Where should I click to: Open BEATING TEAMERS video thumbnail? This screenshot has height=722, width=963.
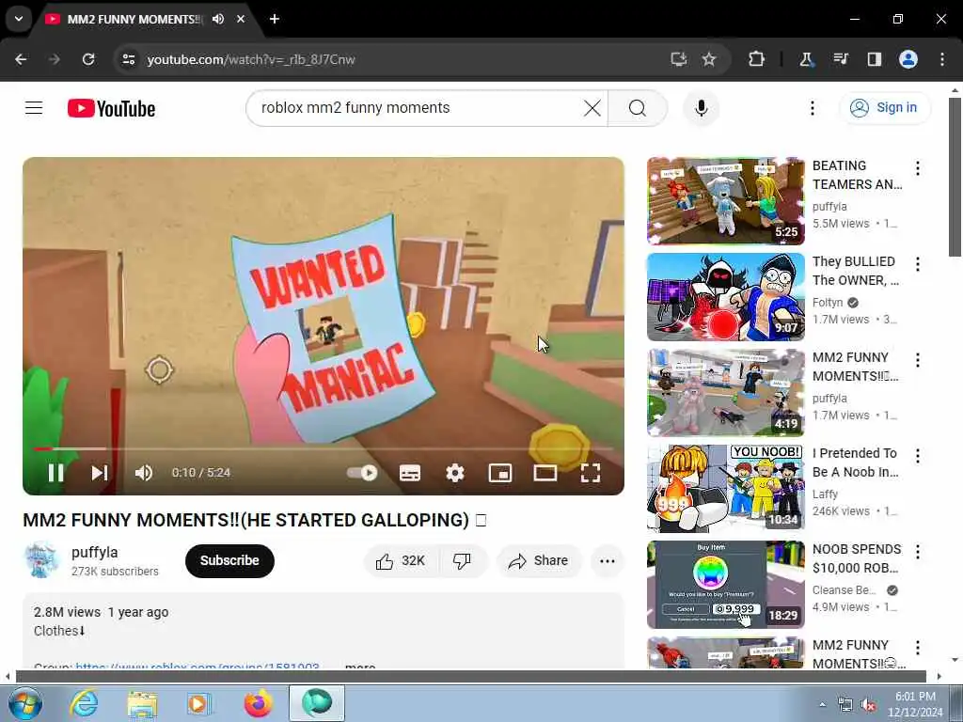pos(725,201)
